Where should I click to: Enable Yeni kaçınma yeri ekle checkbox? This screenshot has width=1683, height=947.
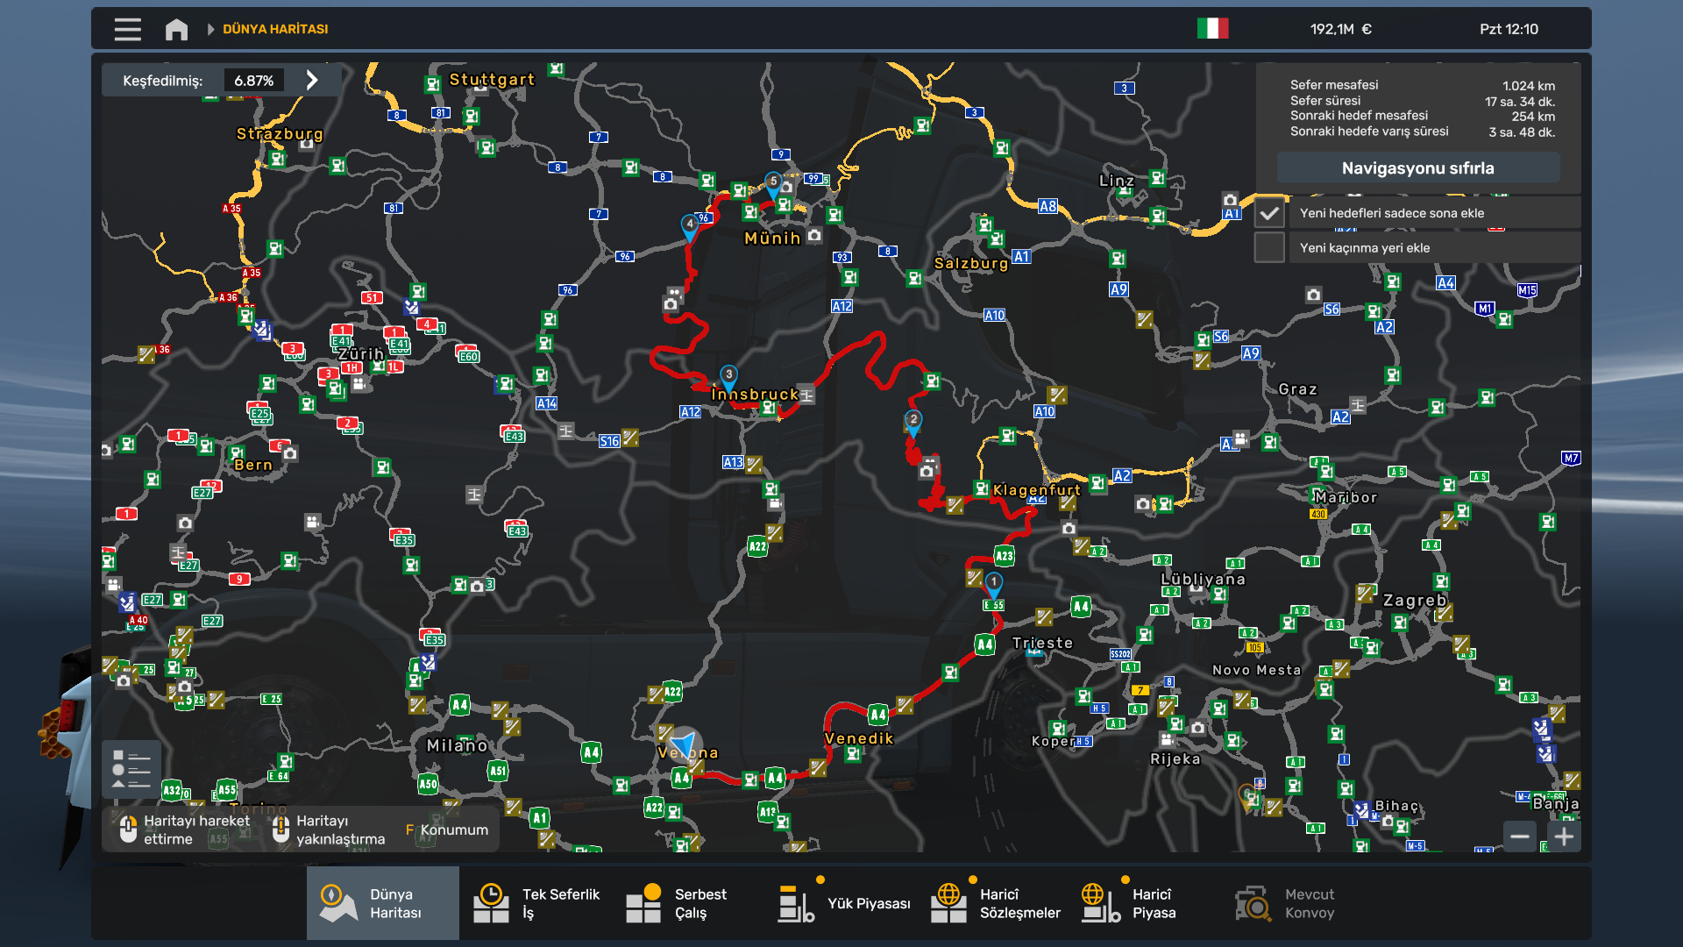click(1268, 247)
